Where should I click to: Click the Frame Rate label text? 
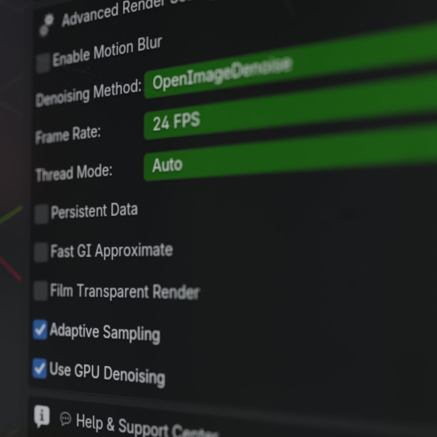tap(68, 135)
